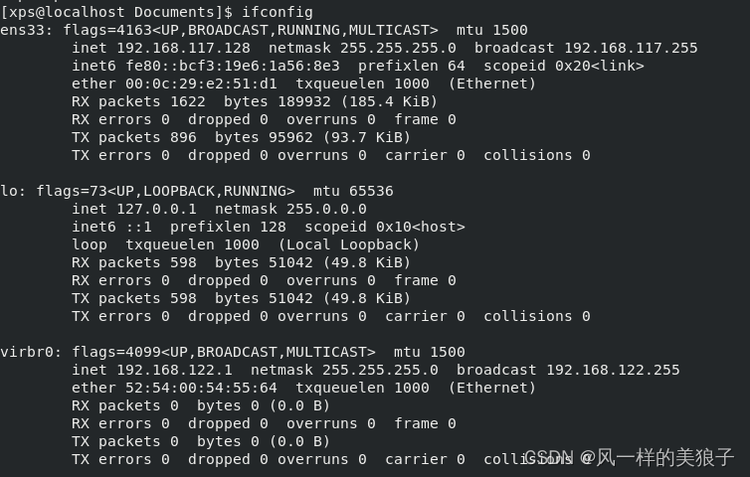The height and width of the screenshot is (477, 750).
Task: Click broadcast address 192.168.122.255
Action: tap(613, 370)
